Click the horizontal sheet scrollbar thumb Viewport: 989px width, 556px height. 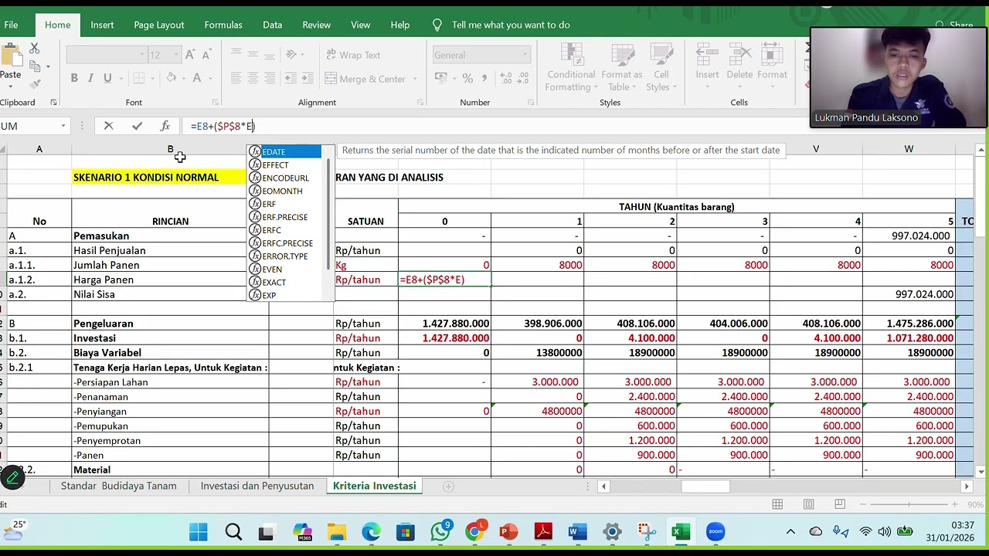pos(705,486)
